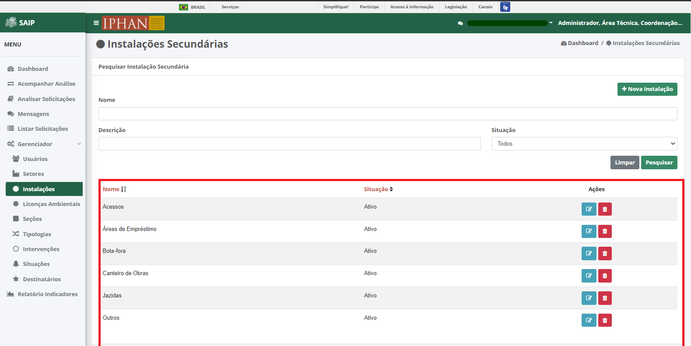Click the Pesquisar button

659,162
